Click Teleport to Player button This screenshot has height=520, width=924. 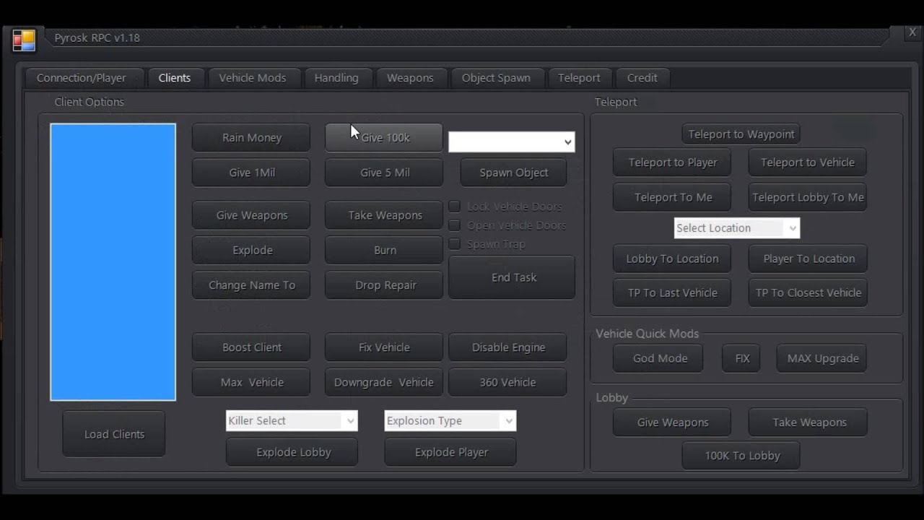tap(672, 162)
